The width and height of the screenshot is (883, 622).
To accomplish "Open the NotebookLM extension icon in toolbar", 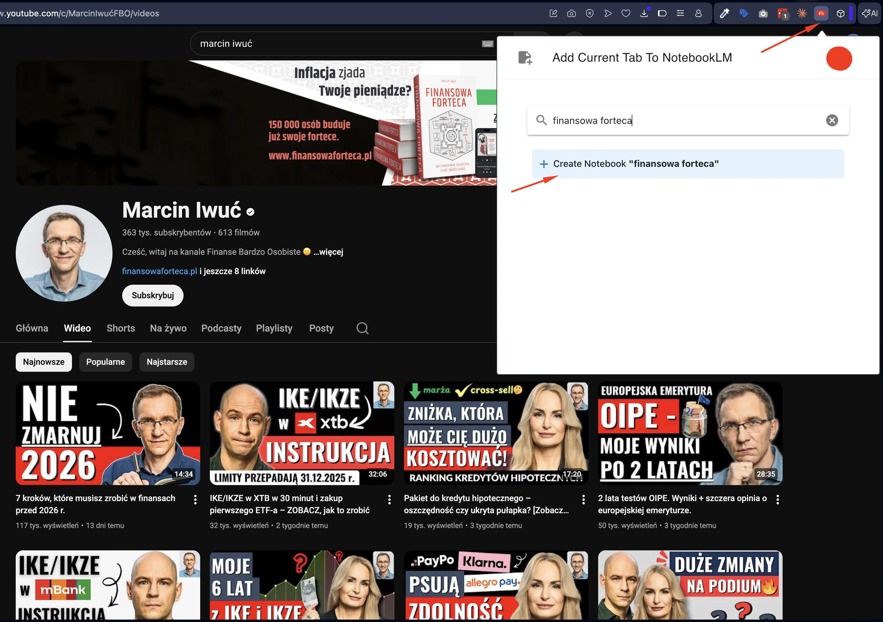I will (x=822, y=13).
